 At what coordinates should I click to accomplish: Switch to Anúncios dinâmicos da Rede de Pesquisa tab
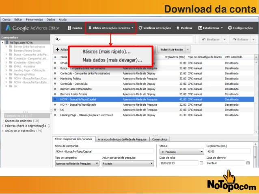(122, 139)
